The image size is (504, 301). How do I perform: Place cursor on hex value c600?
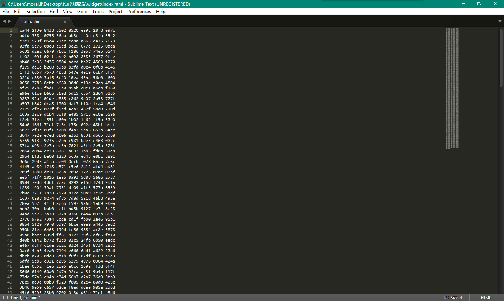110,78
